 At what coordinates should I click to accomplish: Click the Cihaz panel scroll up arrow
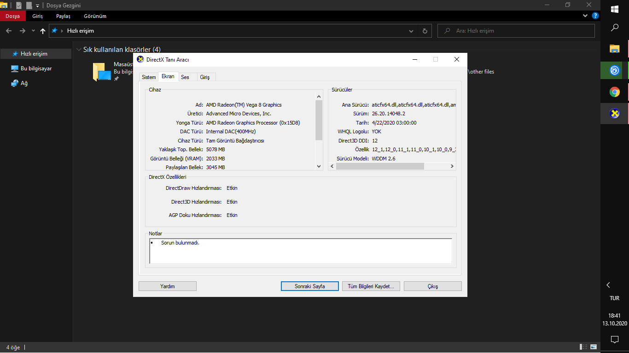click(x=319, y=96)
